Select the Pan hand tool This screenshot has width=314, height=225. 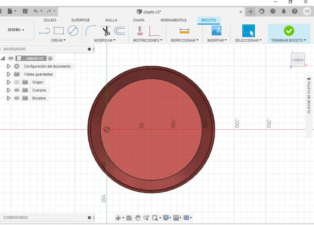coord(138,218)
